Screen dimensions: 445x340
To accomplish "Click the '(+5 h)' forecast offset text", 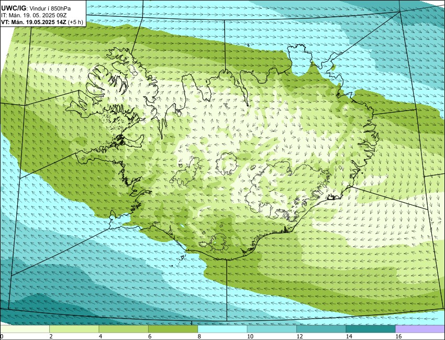I will tap(75, 23).
